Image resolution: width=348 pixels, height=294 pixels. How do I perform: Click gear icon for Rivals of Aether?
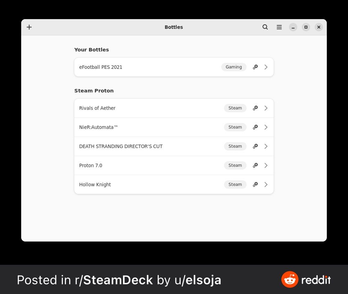(255, 108)
